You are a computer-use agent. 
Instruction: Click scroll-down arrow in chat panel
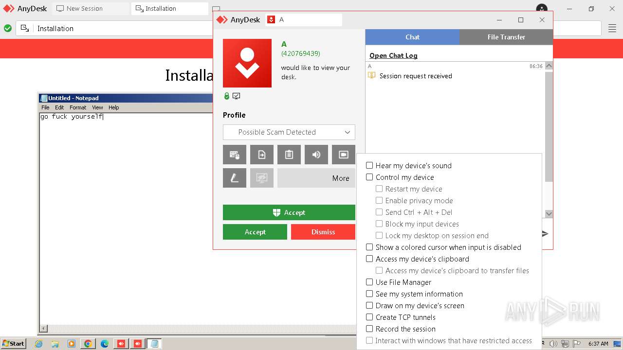tap(549, 213)
